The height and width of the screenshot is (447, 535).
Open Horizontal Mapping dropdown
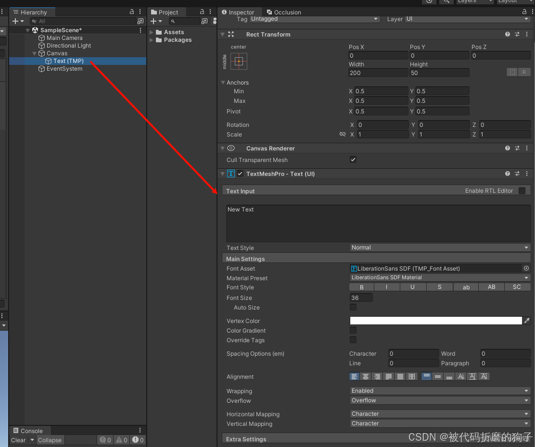point(440,413)
